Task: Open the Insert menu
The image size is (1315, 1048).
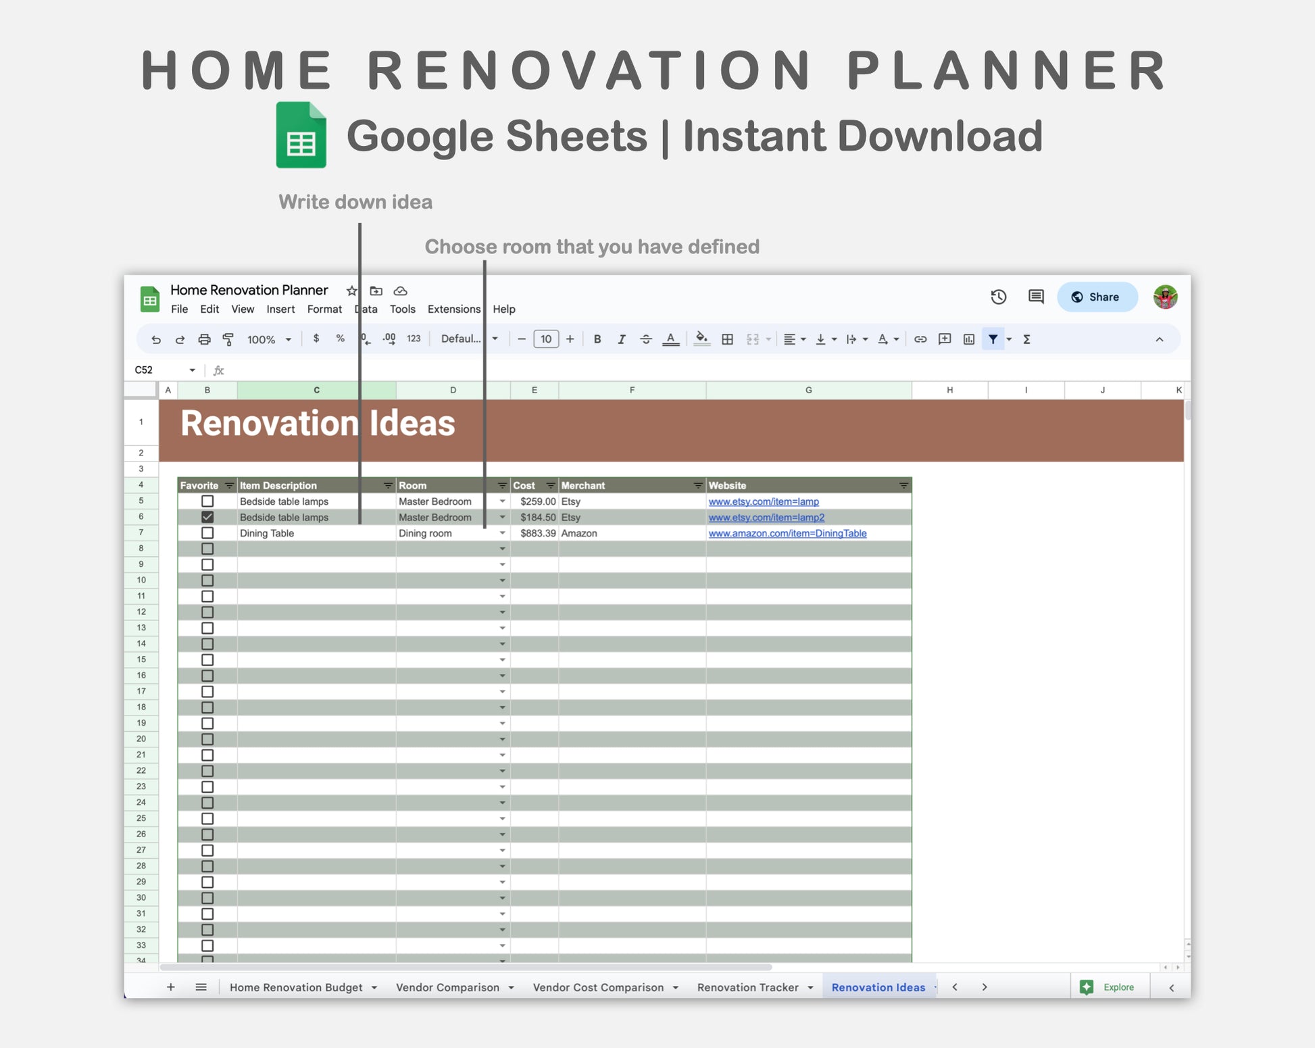Action: (x=280, y=309)
